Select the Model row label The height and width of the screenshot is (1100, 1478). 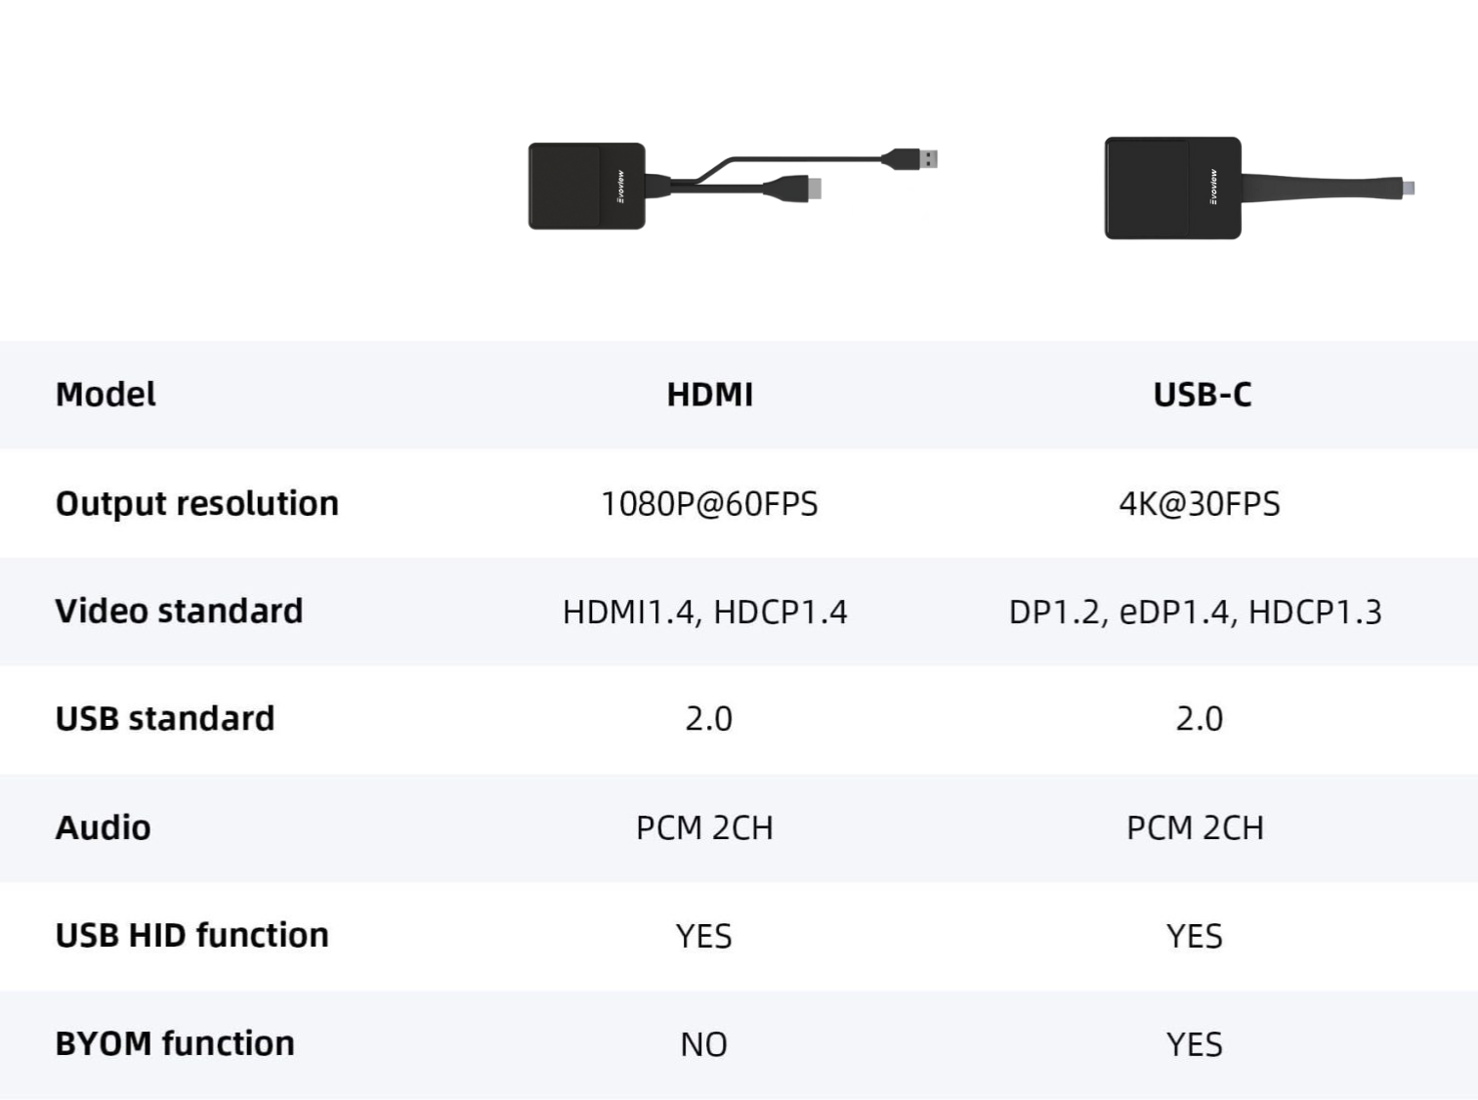pyautogui.click(x=106, y=395)
